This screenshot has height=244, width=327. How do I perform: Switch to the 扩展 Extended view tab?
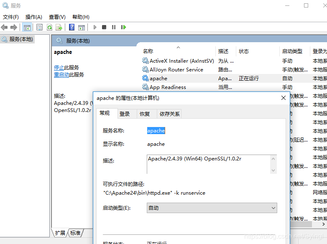click(x=60, y=233)
